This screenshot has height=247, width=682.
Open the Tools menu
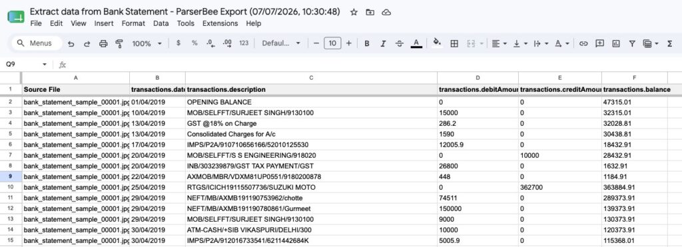[186, 23]
